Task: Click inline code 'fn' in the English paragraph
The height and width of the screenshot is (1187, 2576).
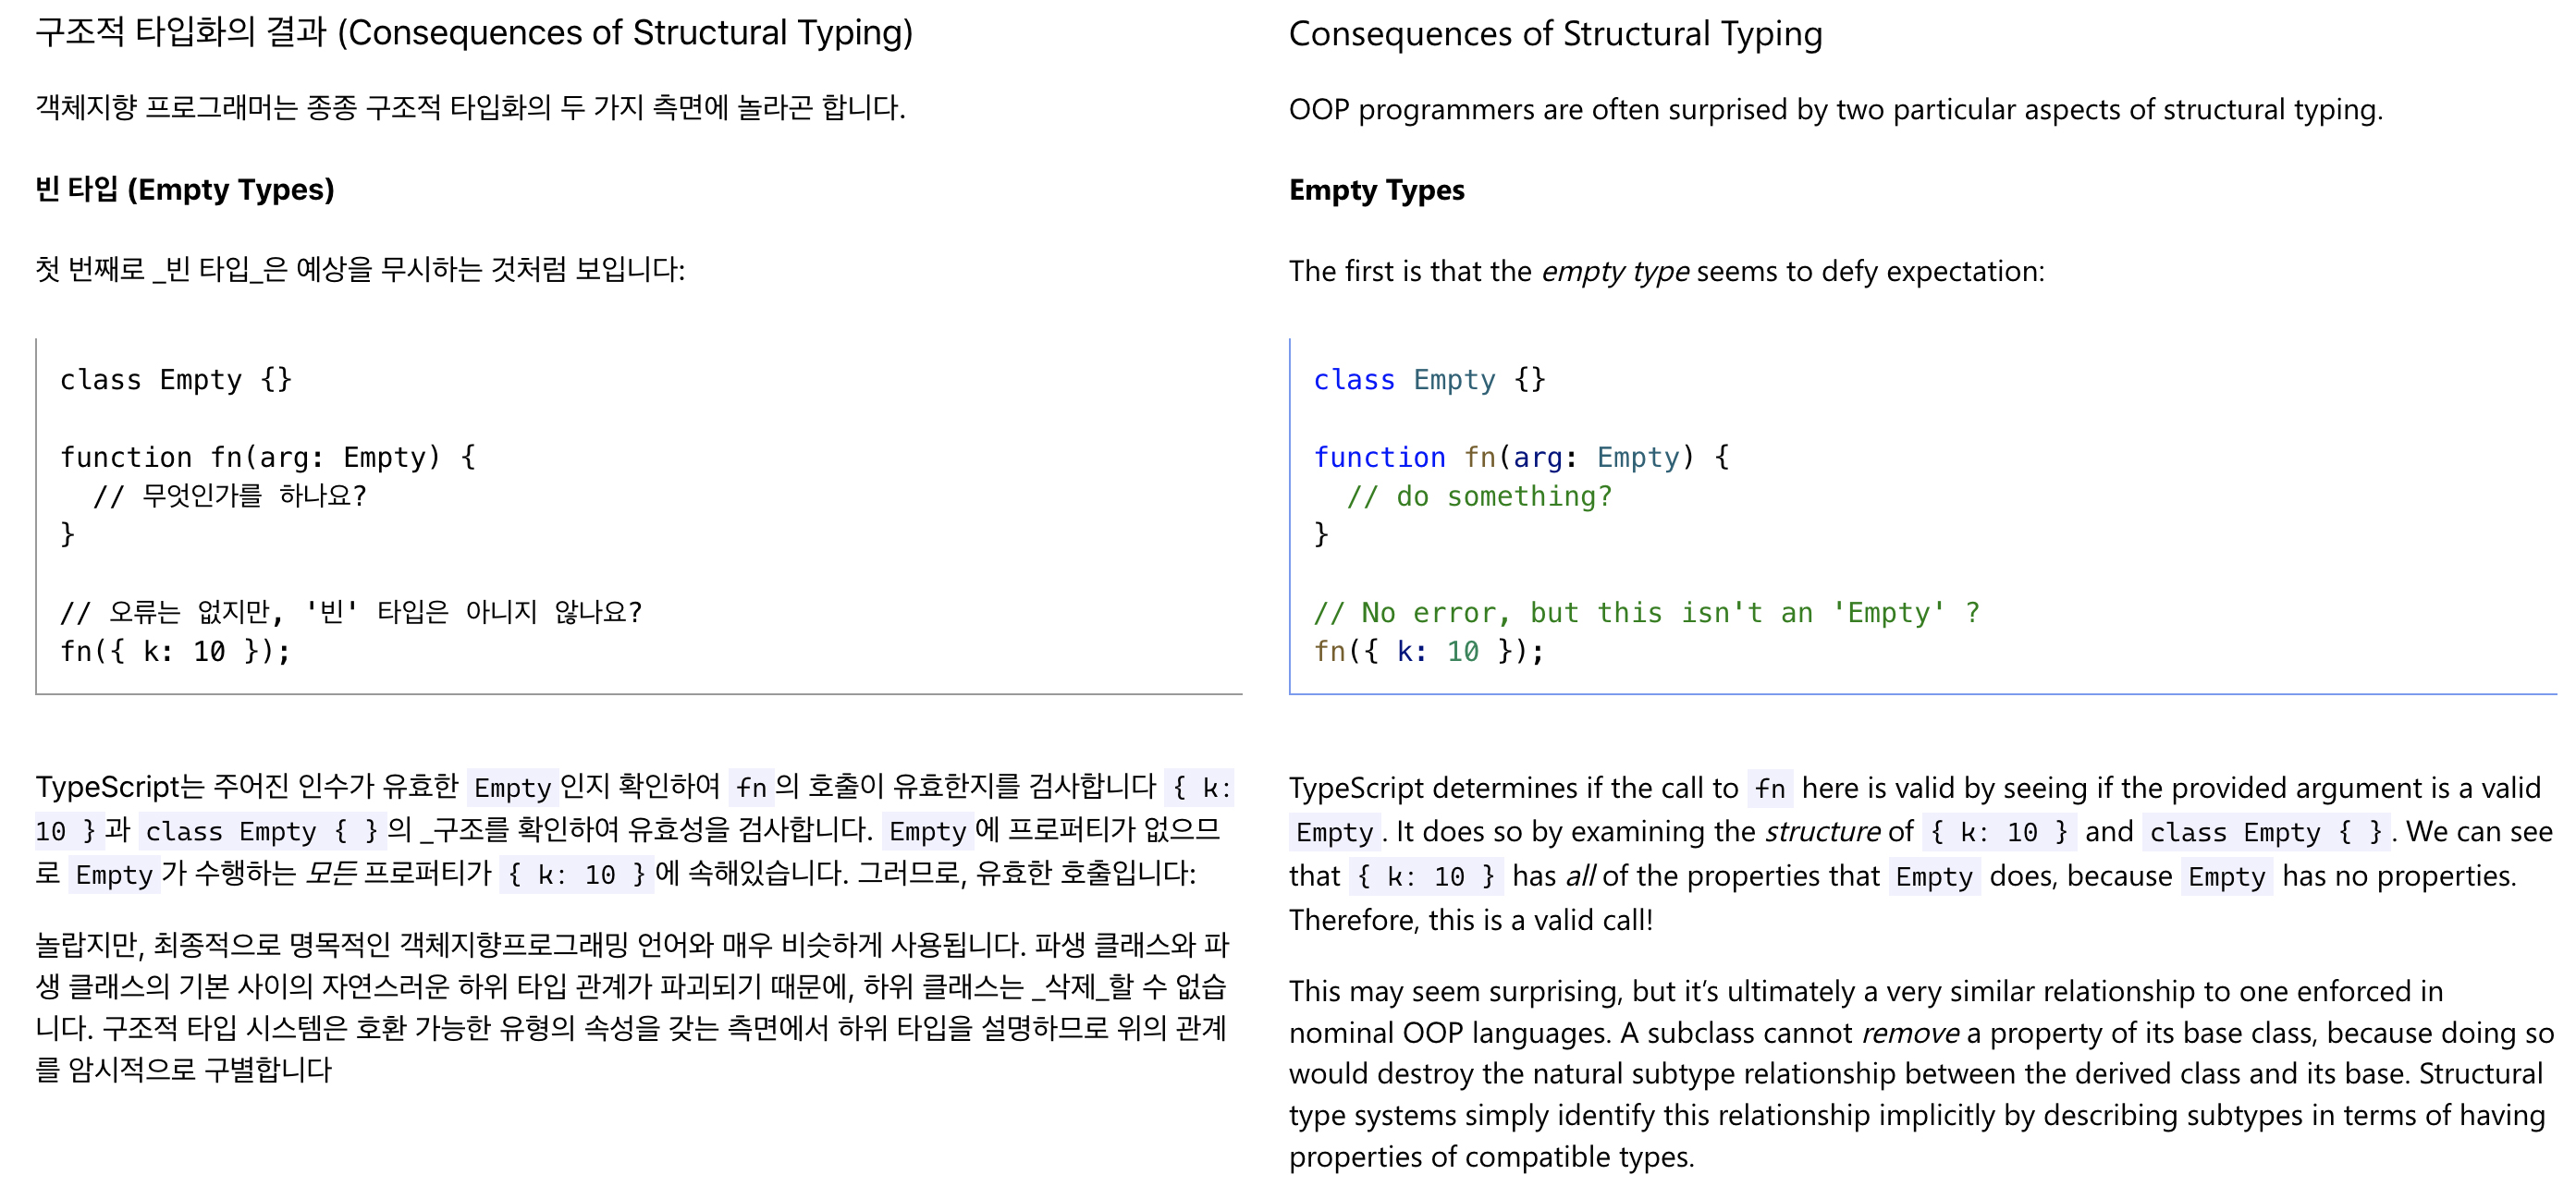Action: 1768,789
